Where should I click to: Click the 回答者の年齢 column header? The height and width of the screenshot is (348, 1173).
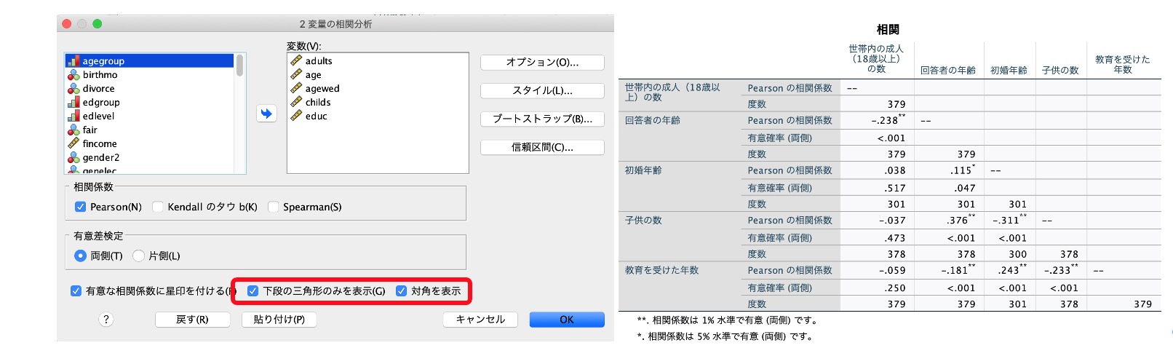point(948,71)
